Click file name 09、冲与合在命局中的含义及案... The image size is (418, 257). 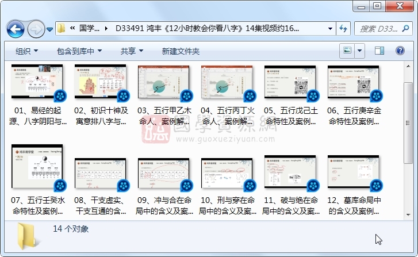coord(164,206)
